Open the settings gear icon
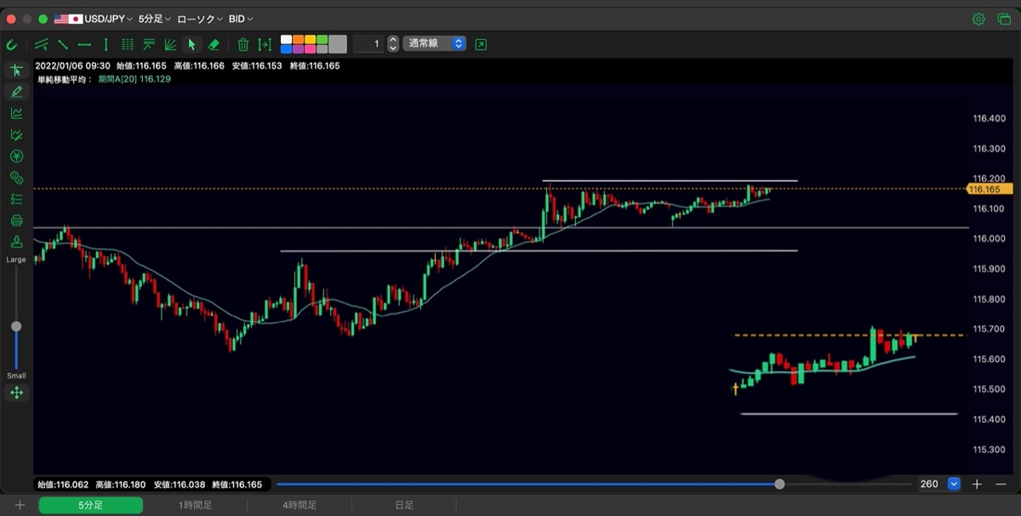The image size is (1021, 516). click(x=978, y=19)
